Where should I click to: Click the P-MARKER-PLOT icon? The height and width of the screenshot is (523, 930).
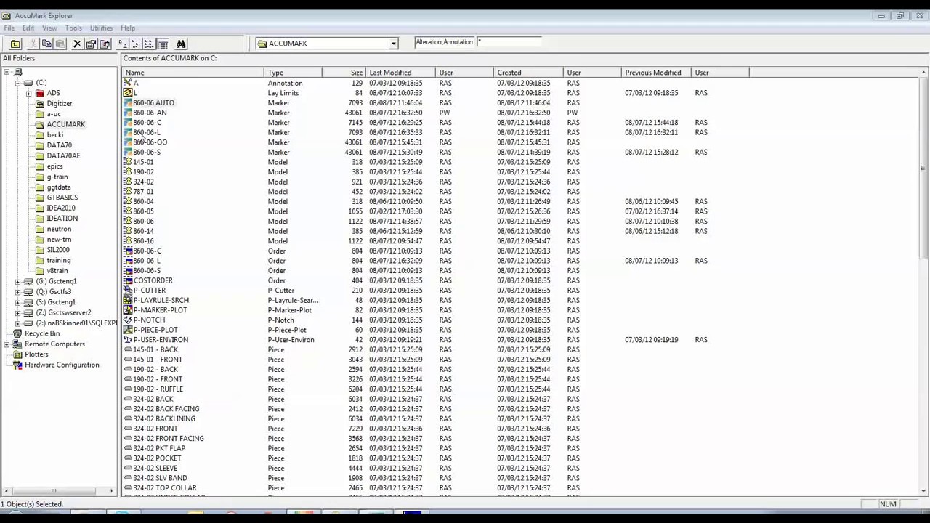128,310
